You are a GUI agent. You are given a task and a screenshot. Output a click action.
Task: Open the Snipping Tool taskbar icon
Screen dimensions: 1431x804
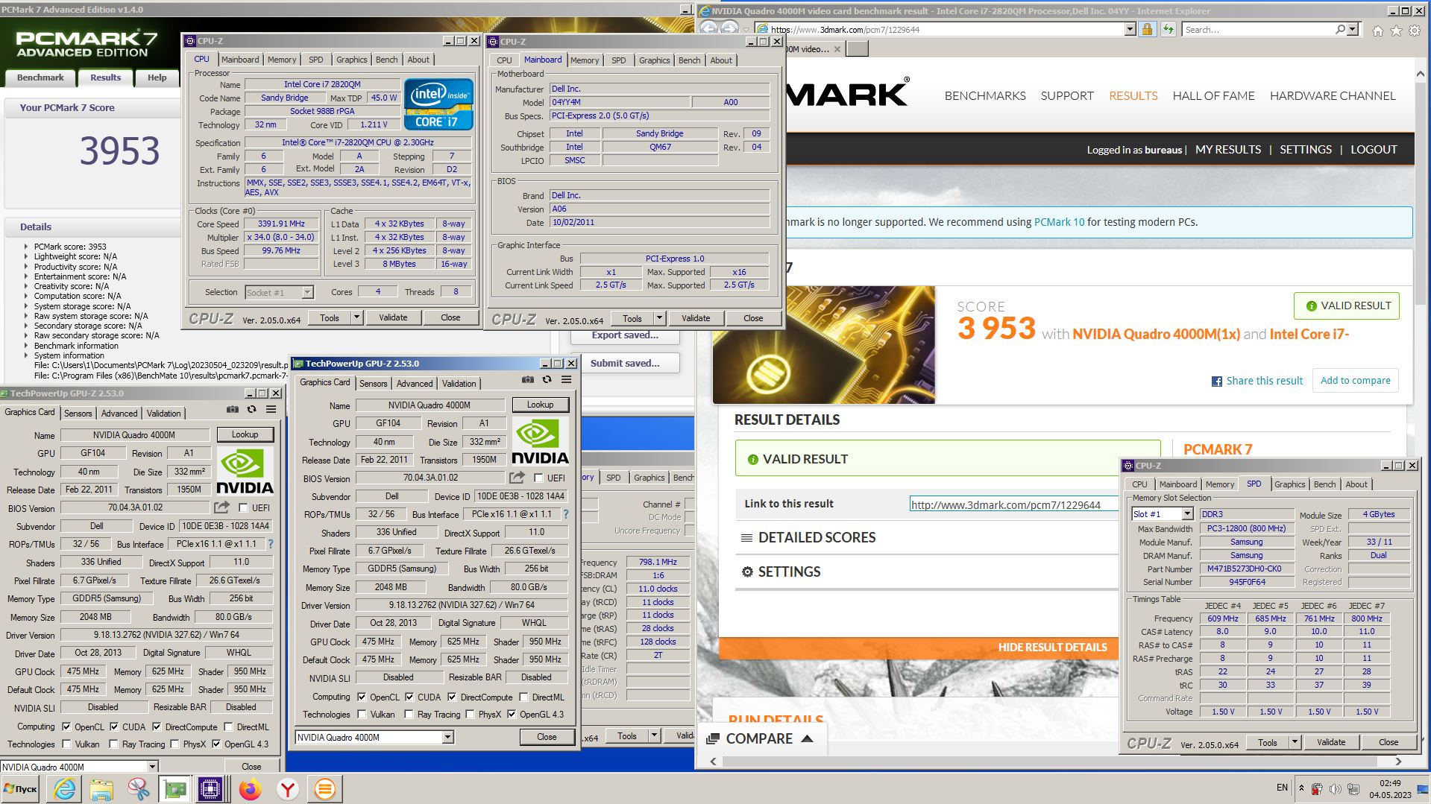pos(138,789)
